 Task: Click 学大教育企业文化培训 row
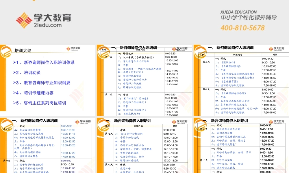(x=134, y=61)
